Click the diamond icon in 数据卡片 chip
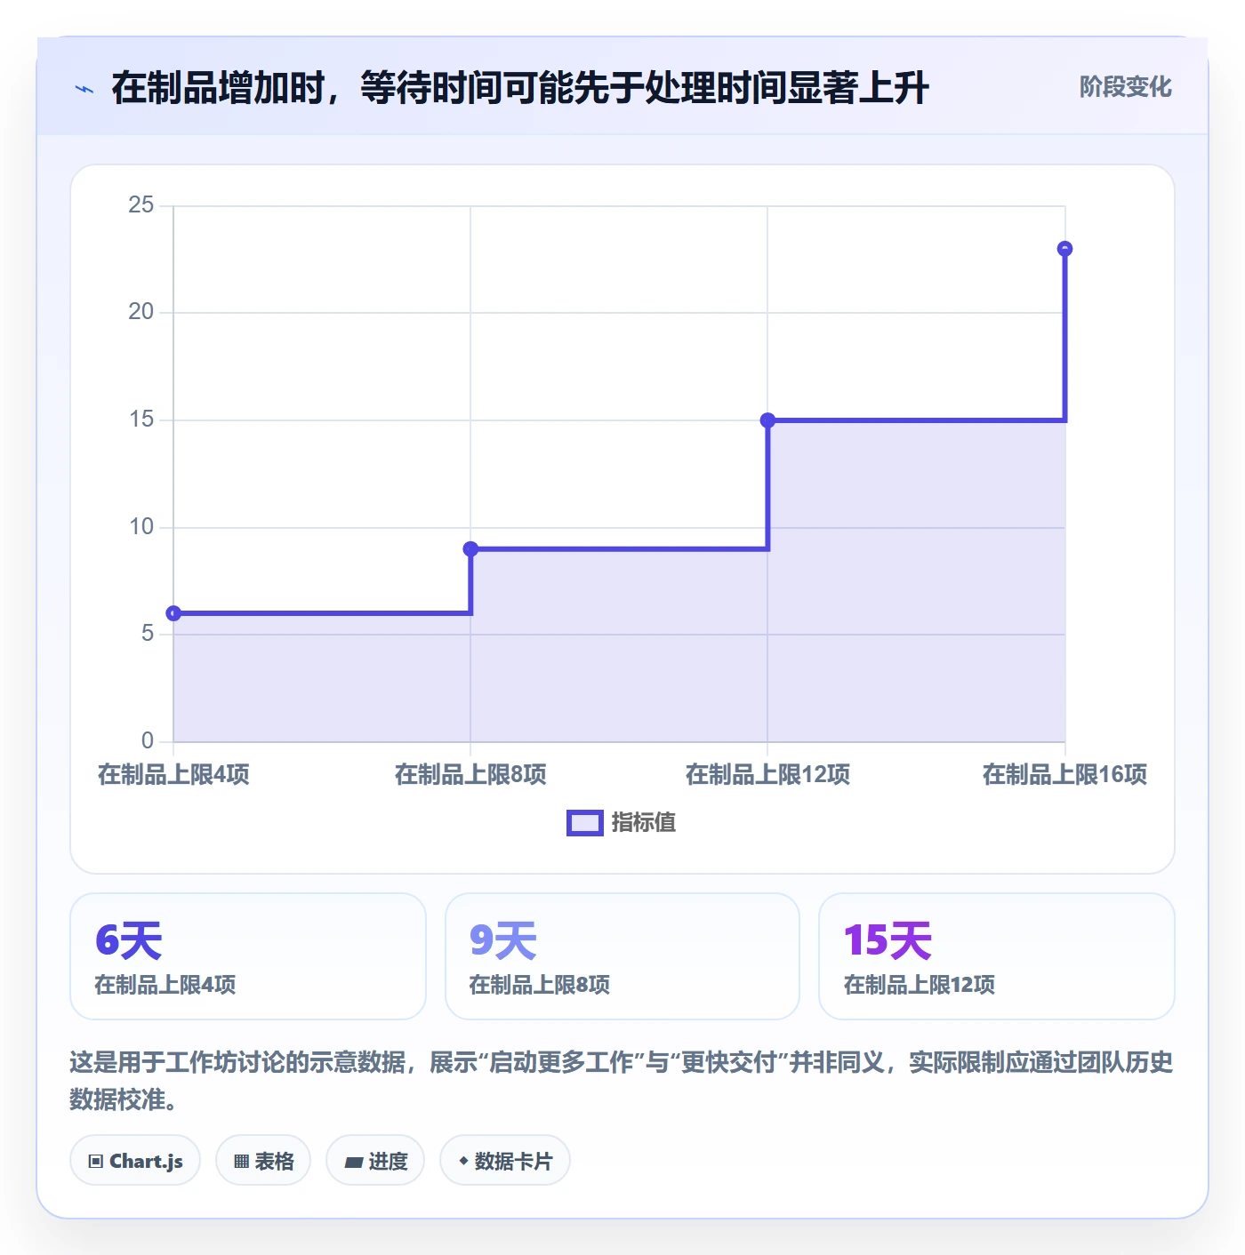 (463, 1161)
